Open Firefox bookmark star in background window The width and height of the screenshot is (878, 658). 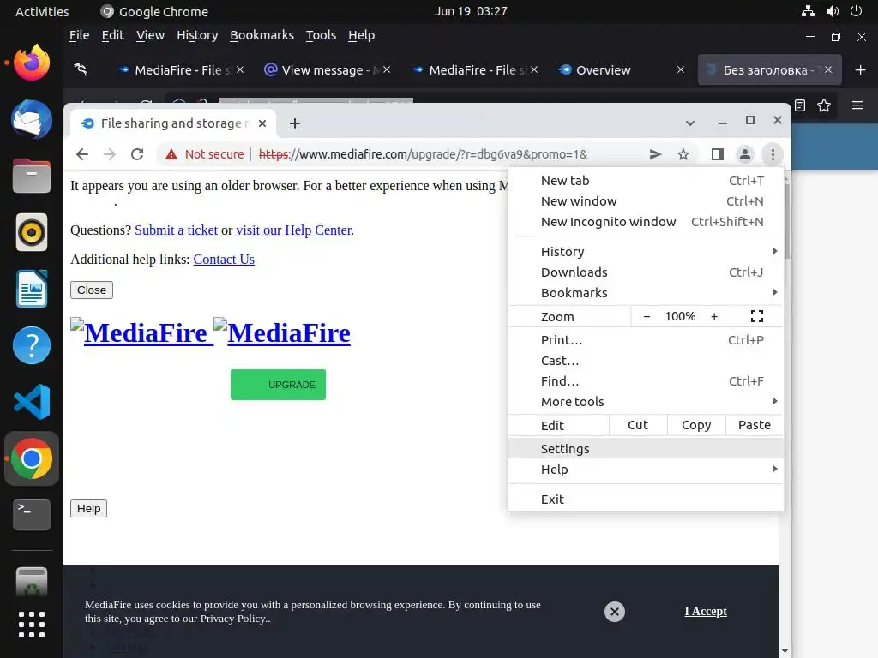(824, 105)
